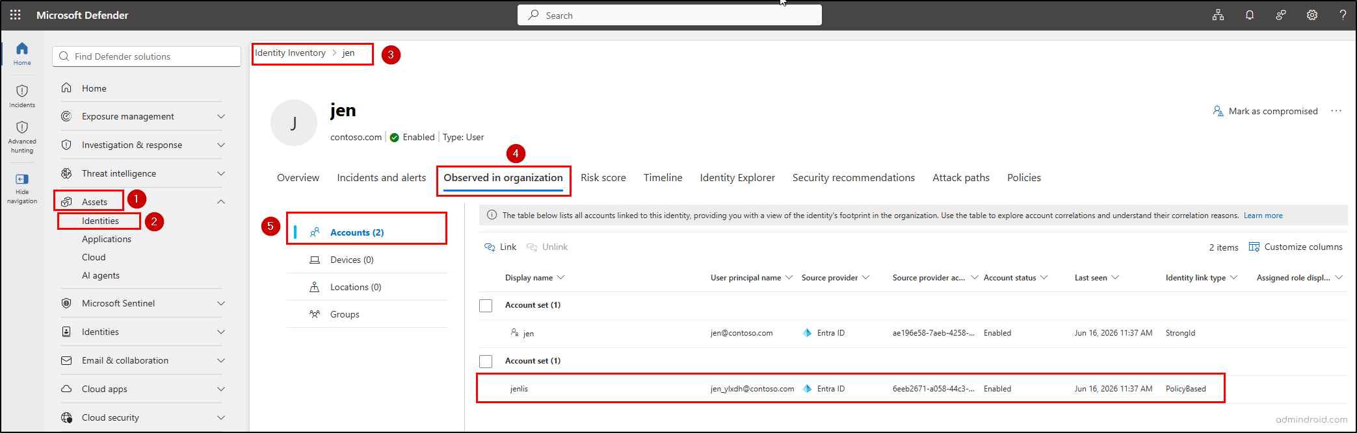This screenshot has height=433, width=1357.
Task: Expand Threat intelligence chevron
Action: click(221, 173)
